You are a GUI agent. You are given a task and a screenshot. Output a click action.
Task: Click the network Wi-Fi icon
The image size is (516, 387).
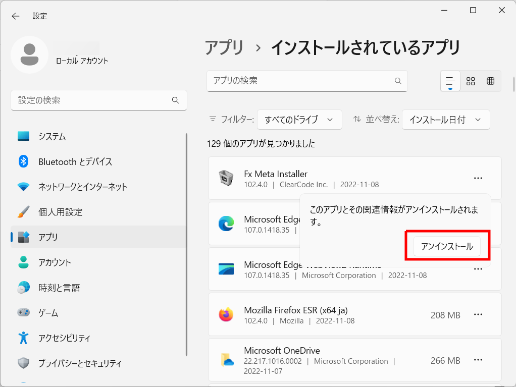23,187
